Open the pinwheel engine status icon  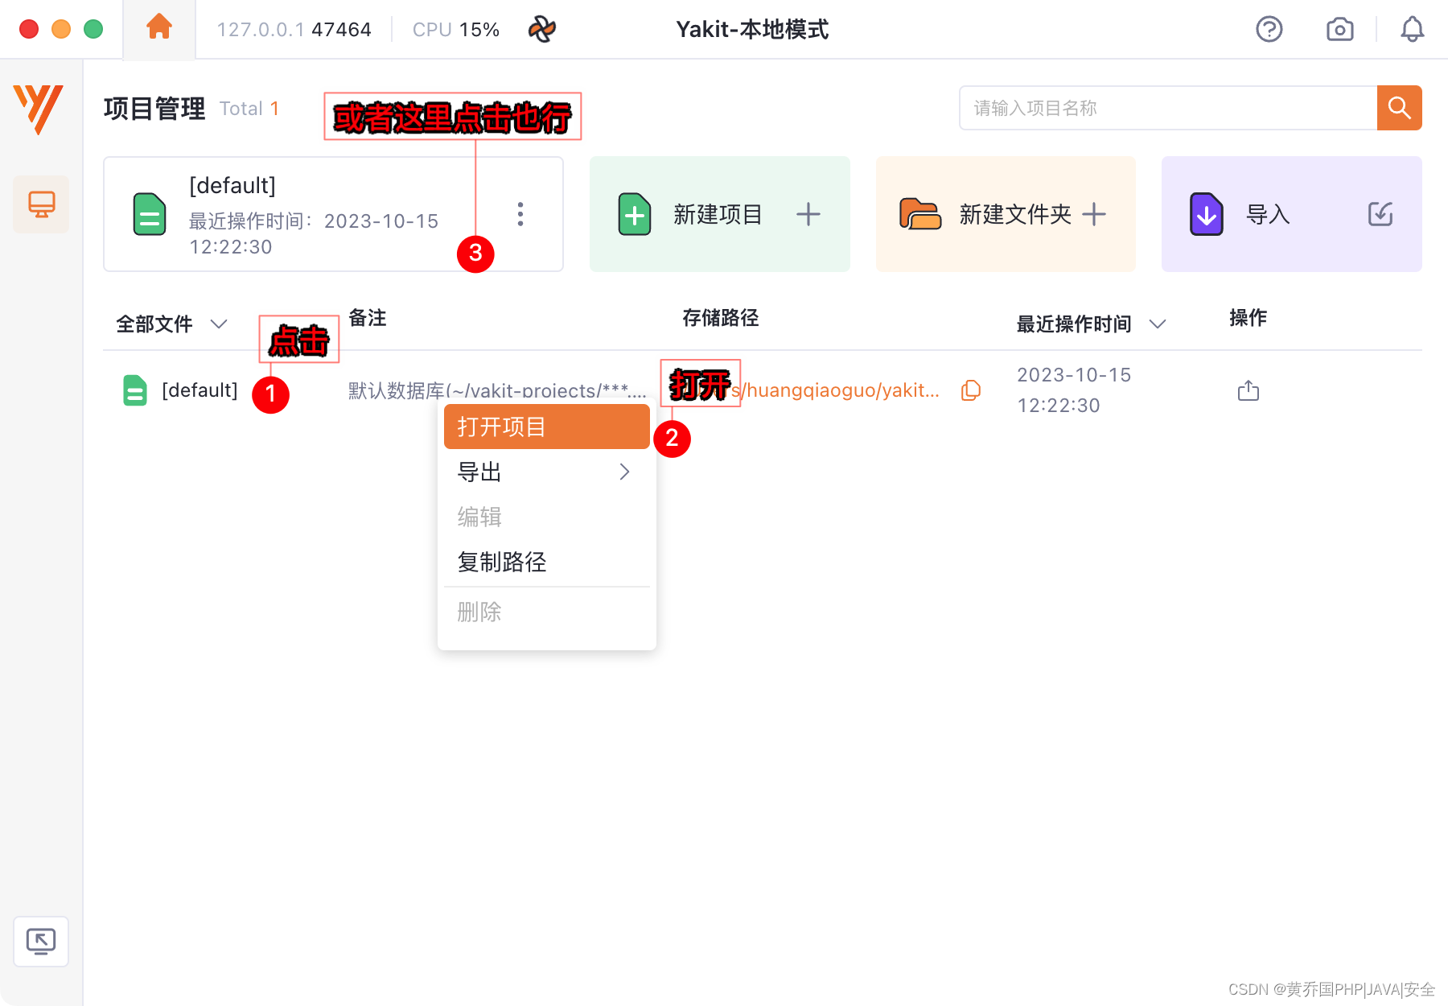point(542,29)
